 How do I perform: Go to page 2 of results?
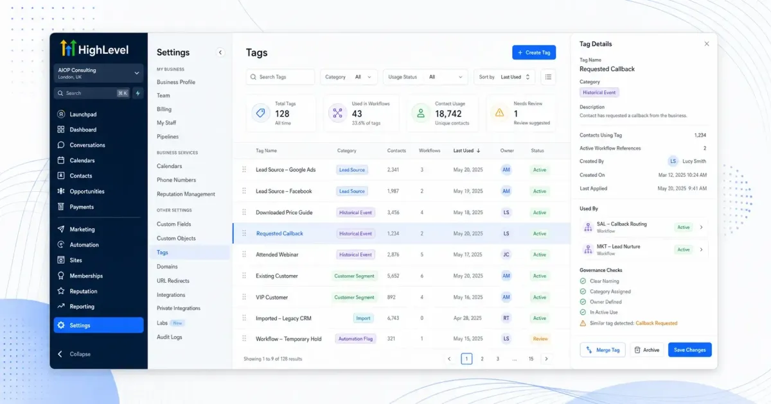[x=483, y=359]
